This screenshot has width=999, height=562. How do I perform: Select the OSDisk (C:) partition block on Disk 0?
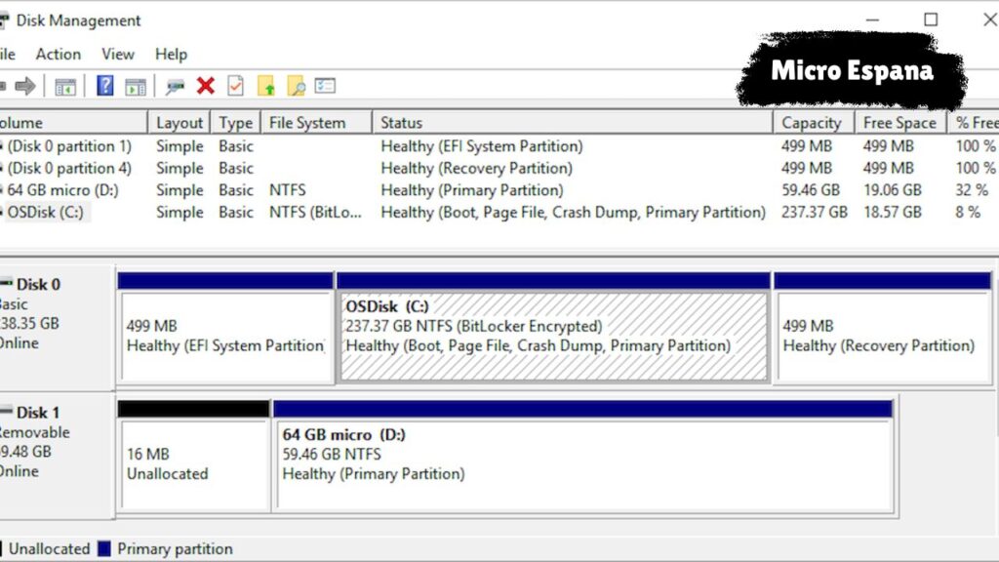[x=552, y=336]
